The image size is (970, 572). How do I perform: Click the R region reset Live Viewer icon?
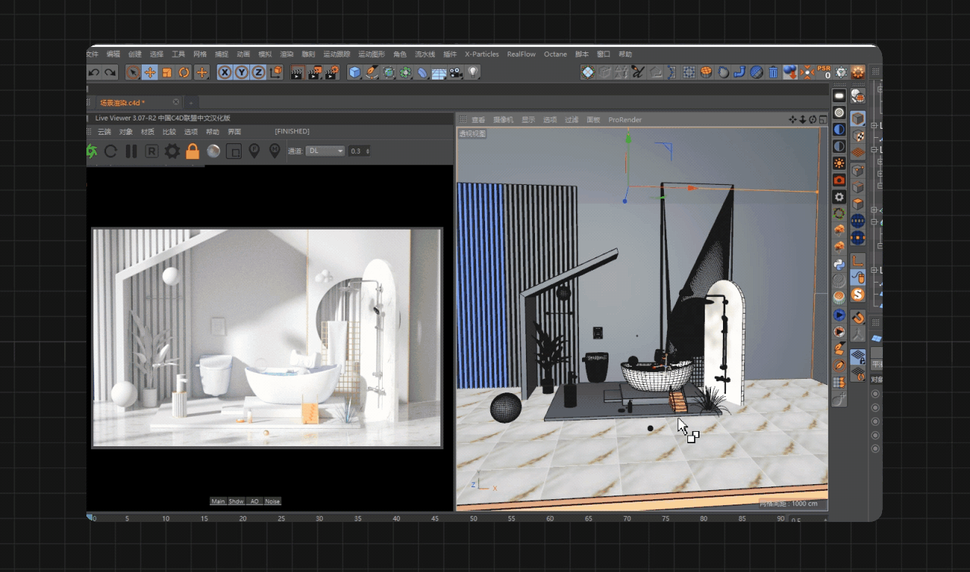pyautogui.click(x=152, y=152)
